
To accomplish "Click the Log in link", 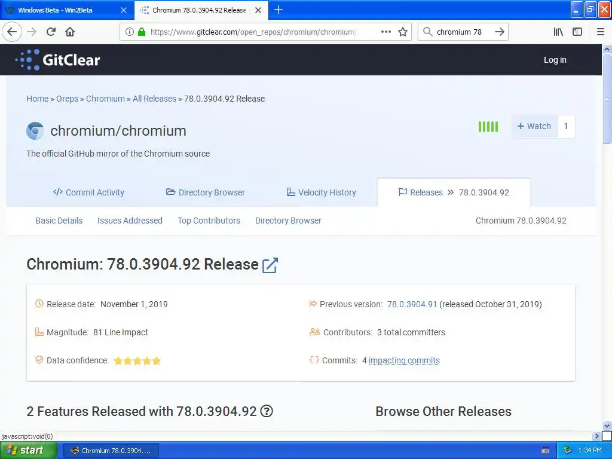I will tap(555, 60).
